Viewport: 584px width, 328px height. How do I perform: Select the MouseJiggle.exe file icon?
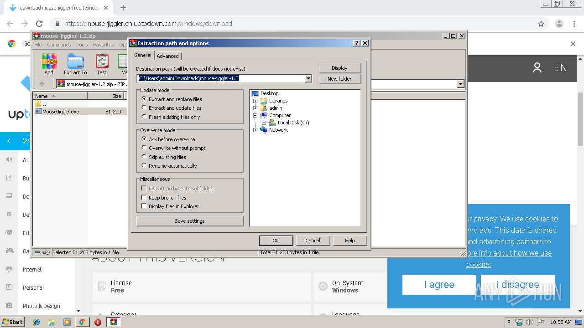[38, 111]
